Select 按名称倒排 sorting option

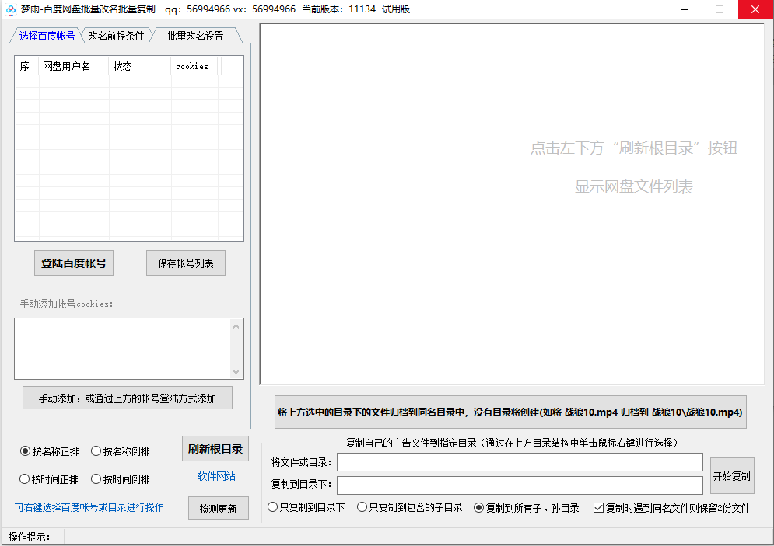coord(96,451)
